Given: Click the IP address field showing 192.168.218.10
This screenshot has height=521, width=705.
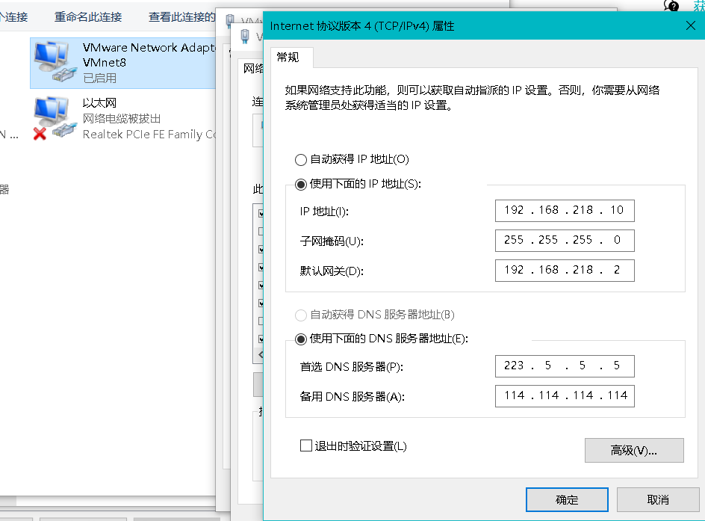Looking at the screenshot, I should tap(564, 210).
